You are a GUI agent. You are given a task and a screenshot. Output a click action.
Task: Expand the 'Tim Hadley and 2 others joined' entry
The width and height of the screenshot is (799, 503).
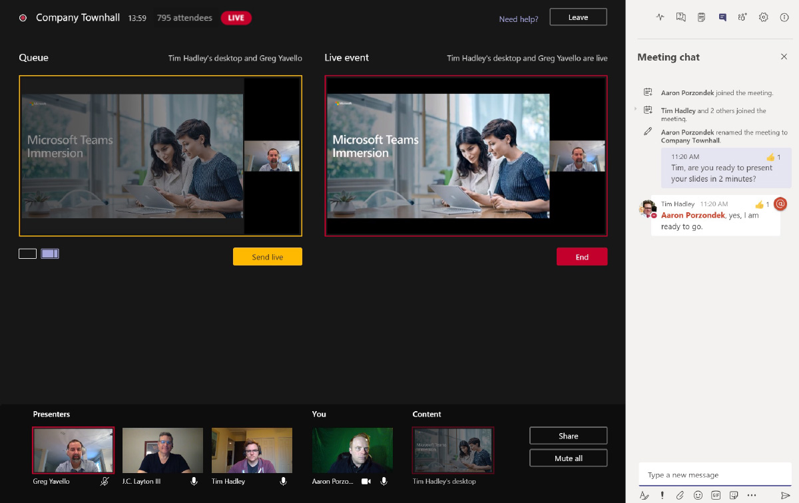636,108
